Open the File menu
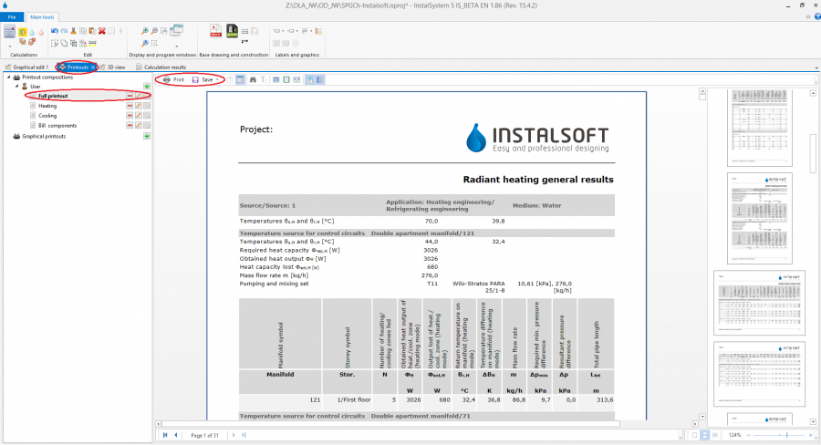Viewport: 821px width, 445px height. 12,17
